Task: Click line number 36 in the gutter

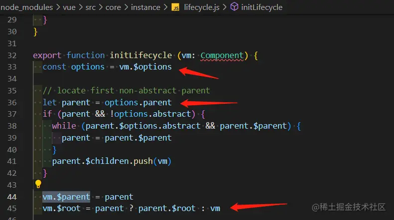Action: (12, 102)
